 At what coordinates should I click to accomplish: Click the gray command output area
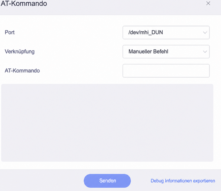pyautogui.click(x=107, y=123)
